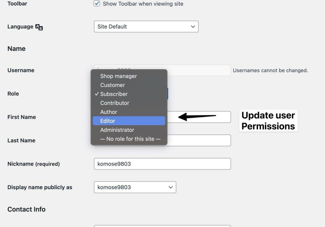325x227 pixels.
Task: Choose Shop manager from the role list
Action: click(118, 76)
